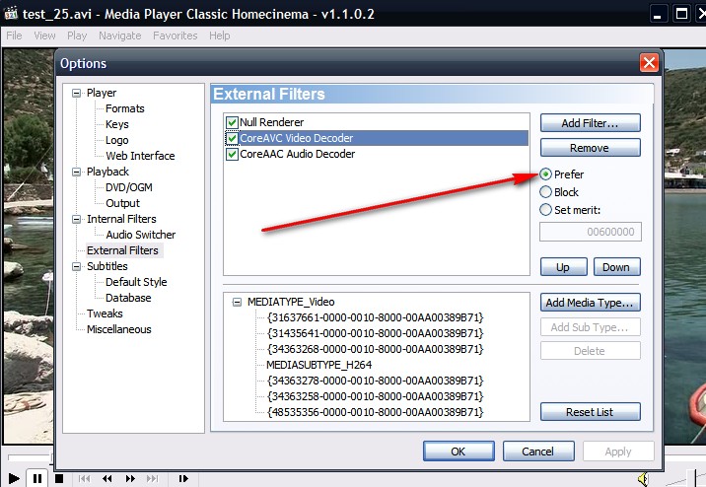Select the Set merit radio option
The width and height of the screenshot is (706, 487).
click(545, 210)
